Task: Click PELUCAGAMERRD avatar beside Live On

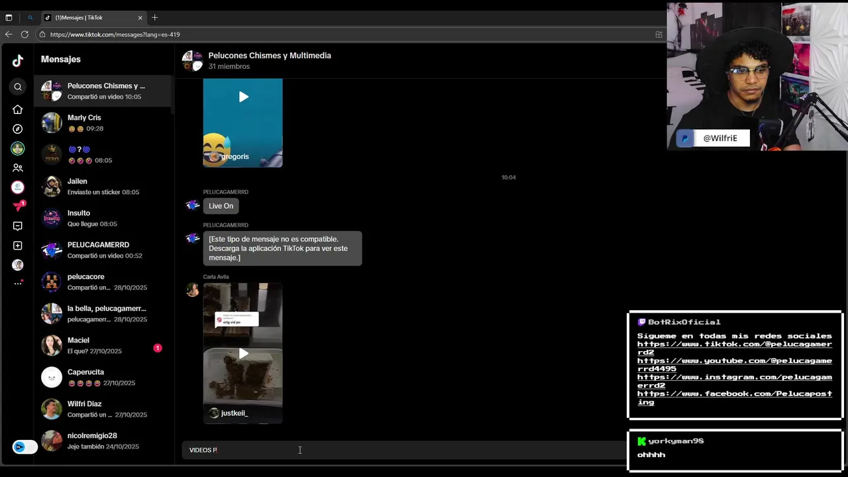Action: pos(193,205)
